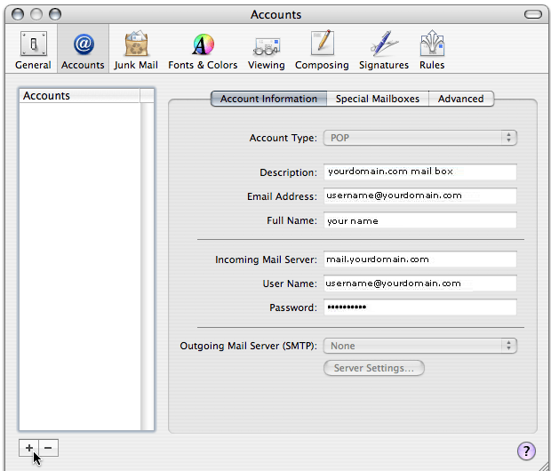Remove account with the minus button
Screen dimensions: 551x471
48,448
